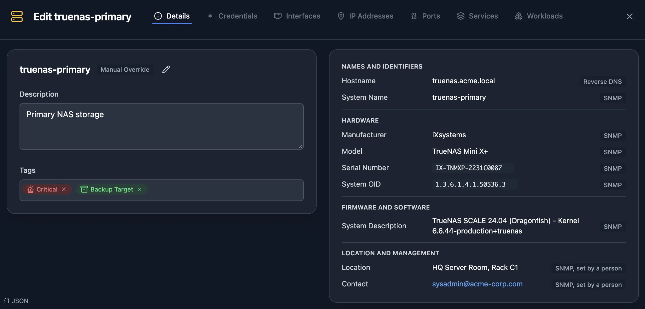Click the Reverse DNS source badge
This screenshot has width=645, height=309.
pos(602,81)
